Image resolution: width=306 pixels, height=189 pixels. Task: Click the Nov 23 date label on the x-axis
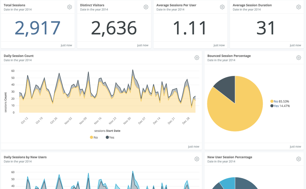point(112,121)
